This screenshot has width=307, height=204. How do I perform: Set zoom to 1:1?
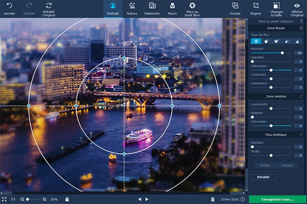click(13, 199)
